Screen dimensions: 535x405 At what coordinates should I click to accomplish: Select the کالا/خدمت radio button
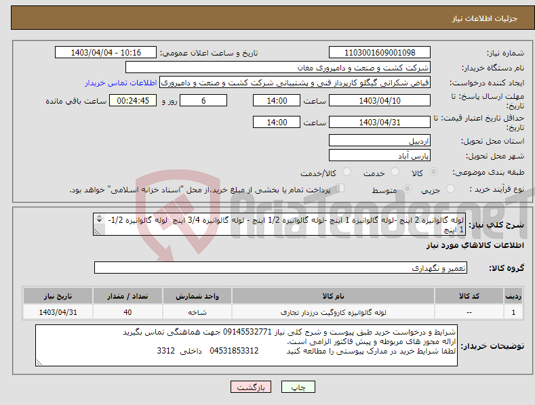[346, 172]
